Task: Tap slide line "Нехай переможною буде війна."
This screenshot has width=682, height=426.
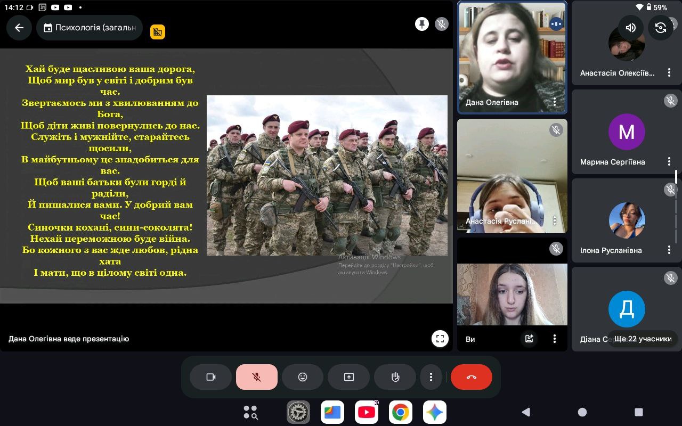Action: coord(110,239)
